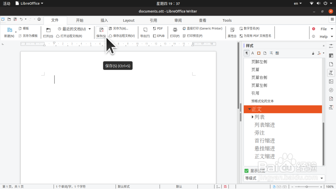Click the New document (新建) icon
The image size is (336, 189).
click(x=9, y=30)
